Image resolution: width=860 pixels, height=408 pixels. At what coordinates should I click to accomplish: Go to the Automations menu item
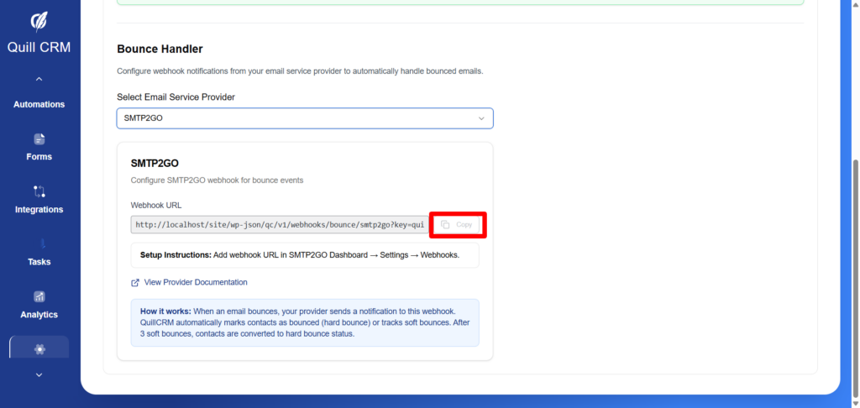coord(39,105)
